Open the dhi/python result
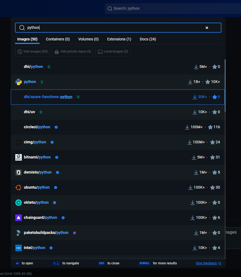Screen dimensions: 241x277 pyautogui.click(x=118, y=67)
